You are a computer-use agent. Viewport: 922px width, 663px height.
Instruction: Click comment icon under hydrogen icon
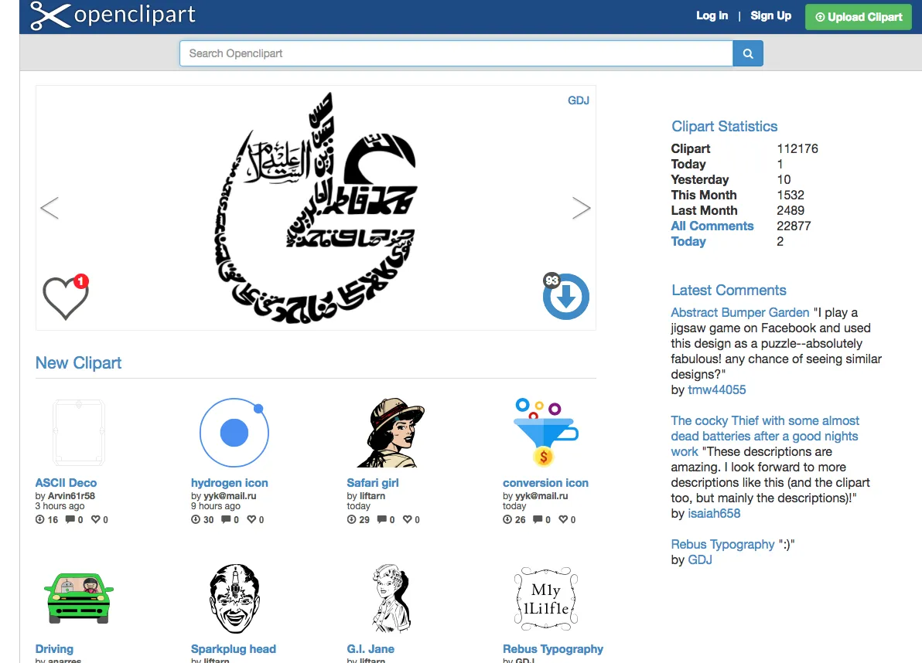point(227,520)
